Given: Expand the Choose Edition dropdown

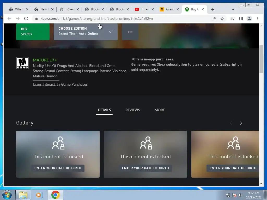Looking at the screenshot, I should [86, 32].
